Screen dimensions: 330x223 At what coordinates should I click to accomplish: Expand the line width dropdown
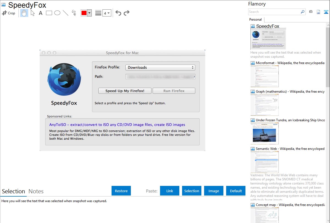107,13
